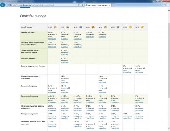Open подробнее for Банковский перевод, WMG column
Image resolution: width=170 pixels, height=131 pixels.
coord(139,102)
